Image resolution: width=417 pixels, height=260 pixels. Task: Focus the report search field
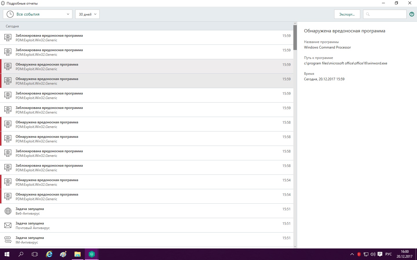coord(385,14)
